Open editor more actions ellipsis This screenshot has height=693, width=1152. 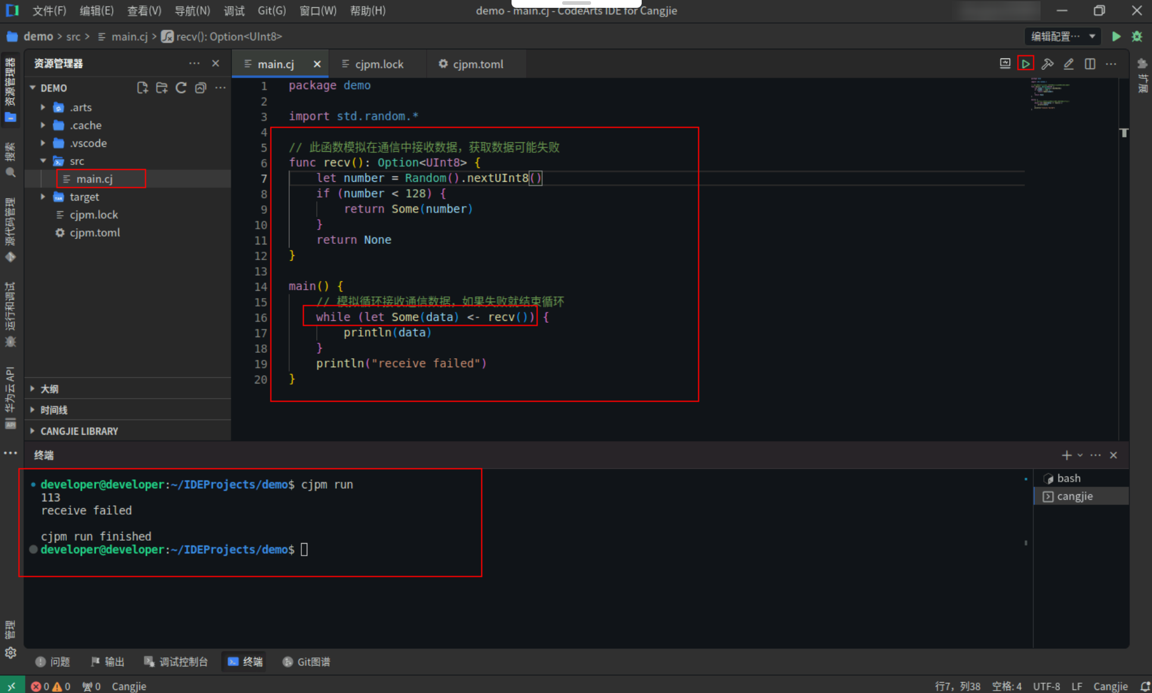1111,64
